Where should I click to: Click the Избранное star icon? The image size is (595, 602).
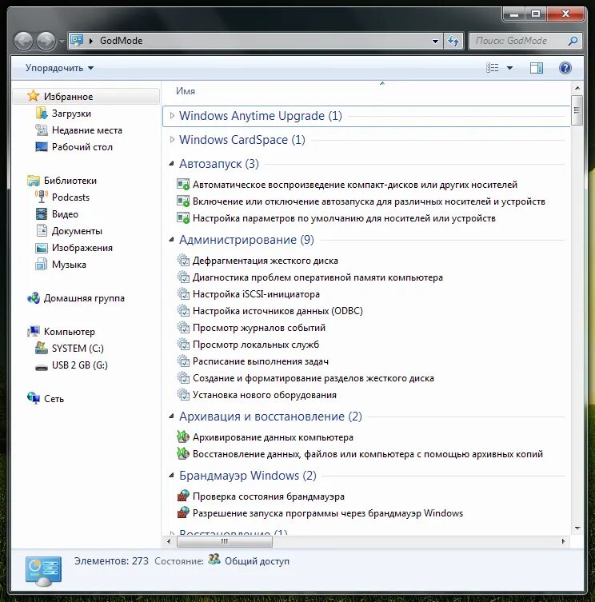(34, 96)
